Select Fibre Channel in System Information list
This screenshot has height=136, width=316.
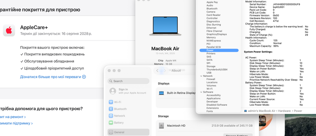point(214,31)
